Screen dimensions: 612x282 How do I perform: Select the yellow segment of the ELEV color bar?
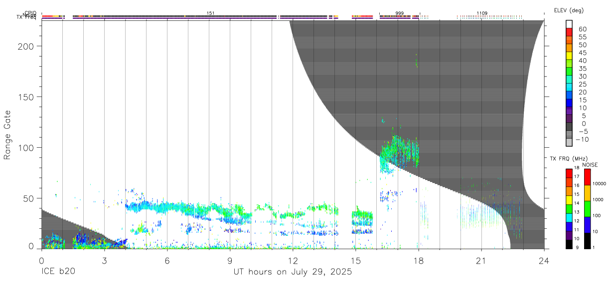click(x=569, y=56)
